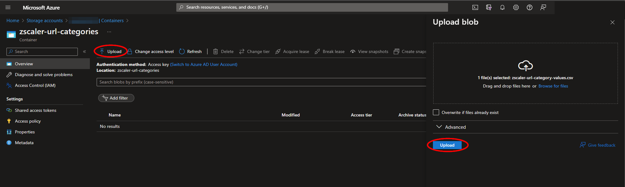Image resolution: width=625 pixels, height=187 pixels.
Task: Click the blue Upload button
Action: 447,145
